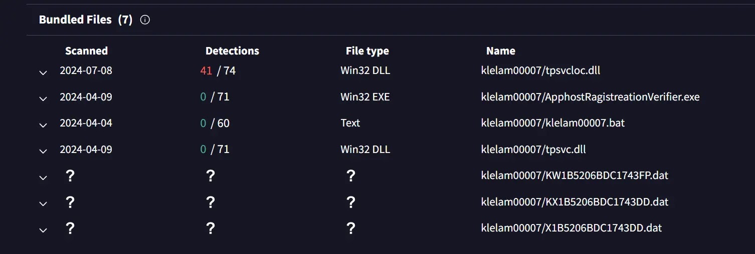The image size is (755, 254).
Task: Select scan date 2024-04-04
Action: click(x=86, y=123)
